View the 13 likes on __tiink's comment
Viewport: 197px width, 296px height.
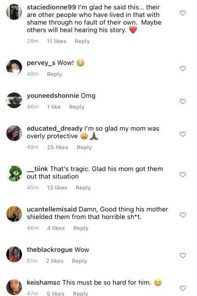[57, 187]
